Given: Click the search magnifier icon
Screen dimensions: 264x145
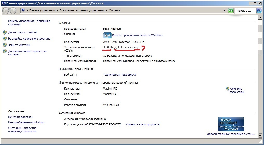Looking at the screenshot, I should pyautogui.click(x=259, y=11).
